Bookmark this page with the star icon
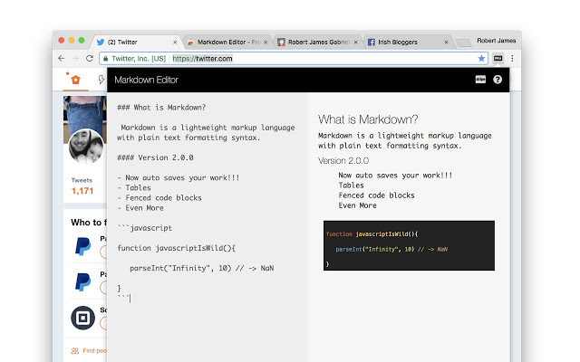Screen dimensions: 580x362 481,58
